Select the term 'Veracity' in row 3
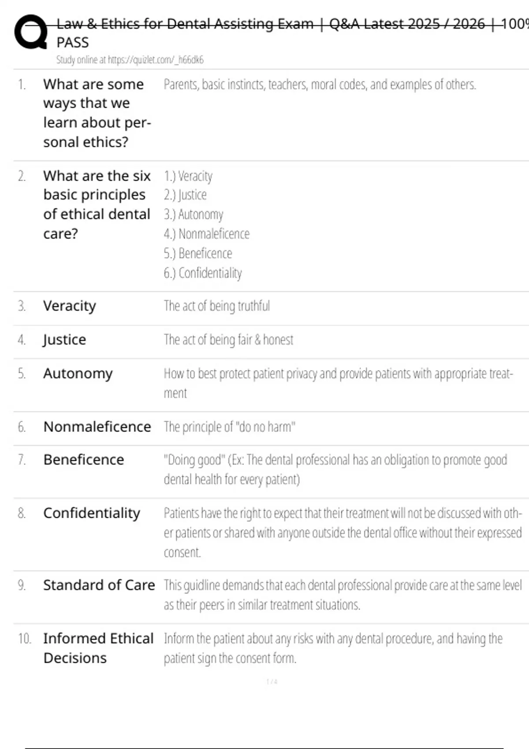This screenshot has height=749, width=529. pyautogui.click(x=70, y=306)
